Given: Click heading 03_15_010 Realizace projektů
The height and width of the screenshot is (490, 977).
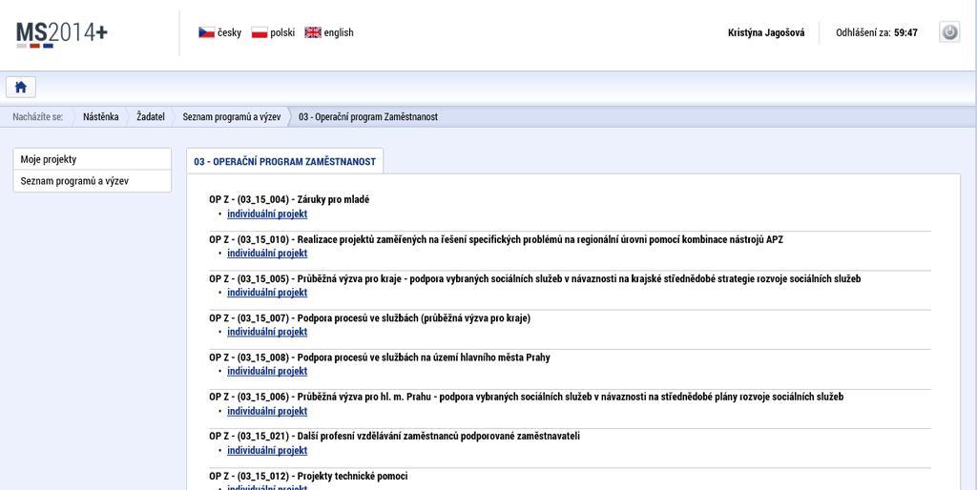Looking at the screenshot, I should [496, 239].
